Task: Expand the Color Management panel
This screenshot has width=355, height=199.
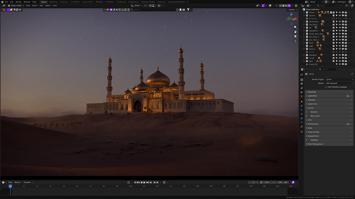Action: pos(329,144)
